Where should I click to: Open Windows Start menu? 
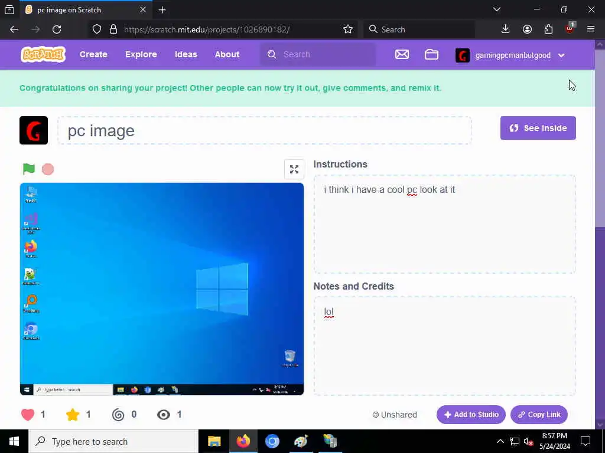(x=14, y=441)
